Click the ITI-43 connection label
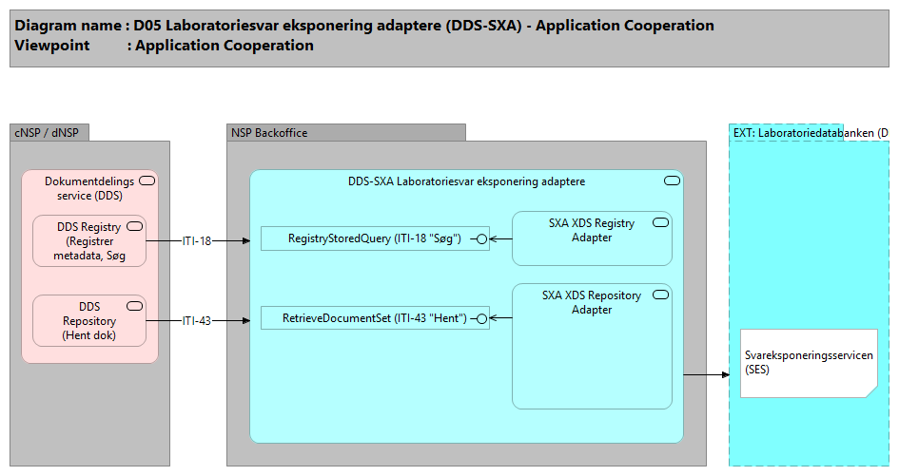This screenshot has width=899, height=476. point(196,321)
